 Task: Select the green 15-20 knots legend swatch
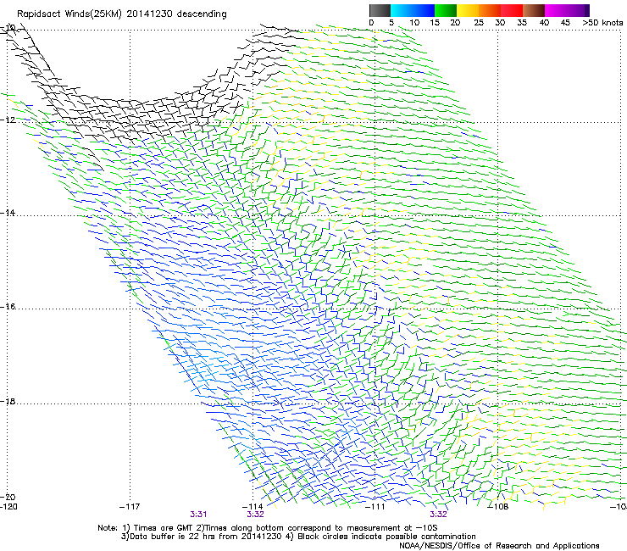446,10
